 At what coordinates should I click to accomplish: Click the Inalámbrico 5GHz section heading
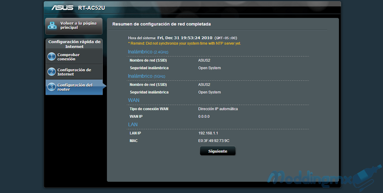[x=147, y=76]
